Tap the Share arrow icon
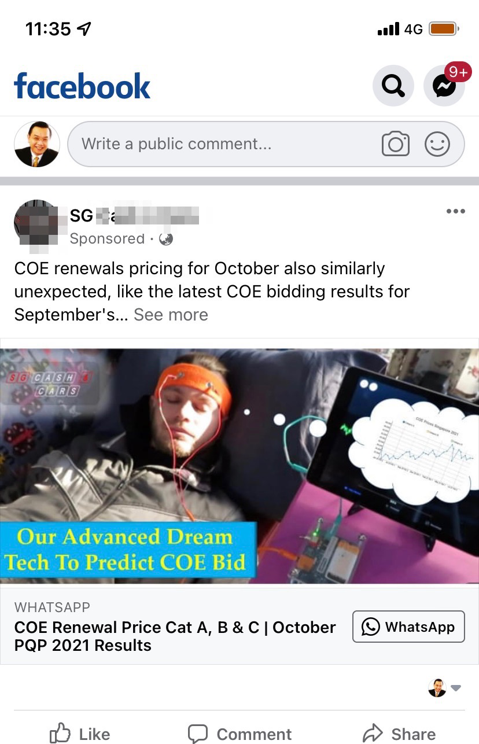Viewport: 479px width, 744px height. (x=374, y=733)
